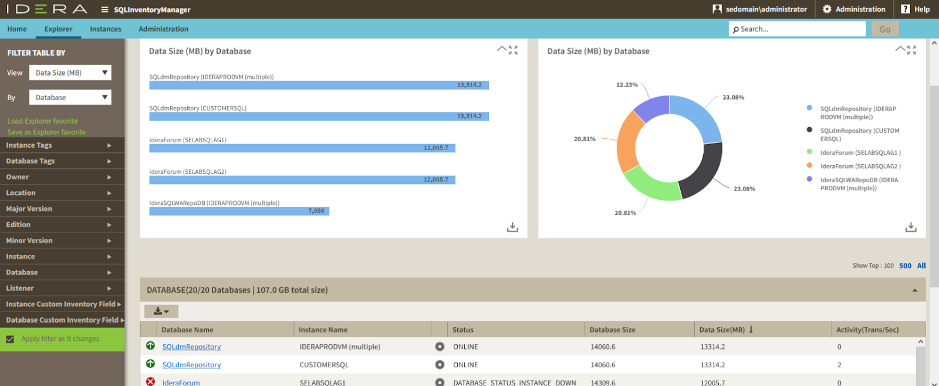The height and width of the screenshot is (386, 939).
Task: Show top 500 databases
Action: [905, 266]
